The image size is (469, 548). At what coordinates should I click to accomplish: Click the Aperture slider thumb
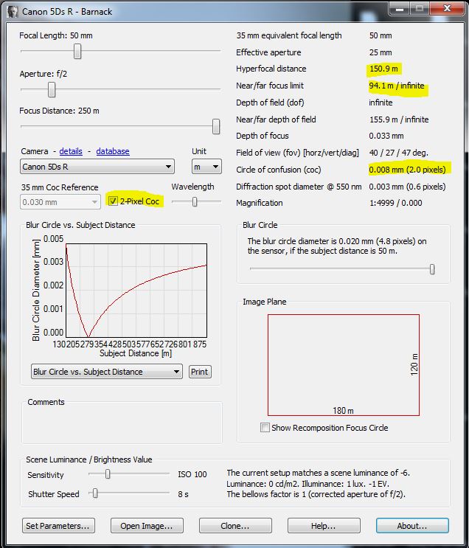point(52,90)
